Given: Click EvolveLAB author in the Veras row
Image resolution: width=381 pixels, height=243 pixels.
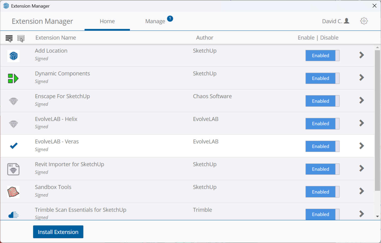Looking at the screenshot, I should [x=206, y=141].
